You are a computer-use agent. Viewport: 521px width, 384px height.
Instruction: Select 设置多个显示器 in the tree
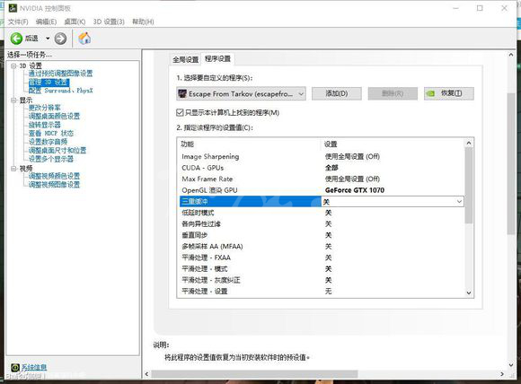[51, 159]
